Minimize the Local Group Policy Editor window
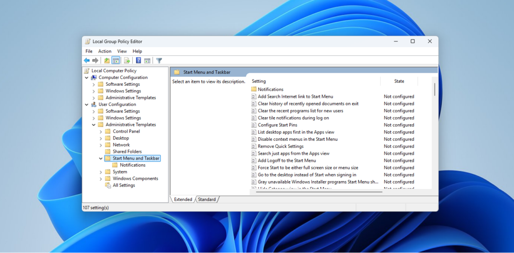514x253 pixels. click(x=396, y=41)
